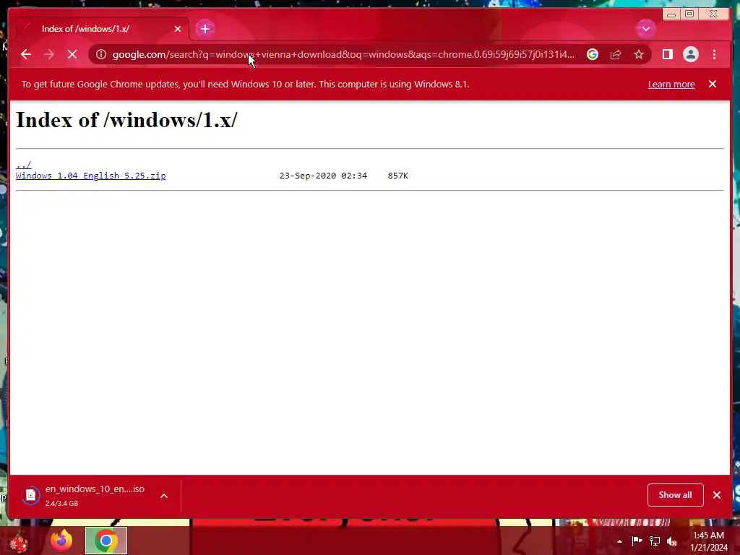Click the 857K file size text
Image resolution: width=740 pixels, height=555 pixels.
click(x=398, y=176)
